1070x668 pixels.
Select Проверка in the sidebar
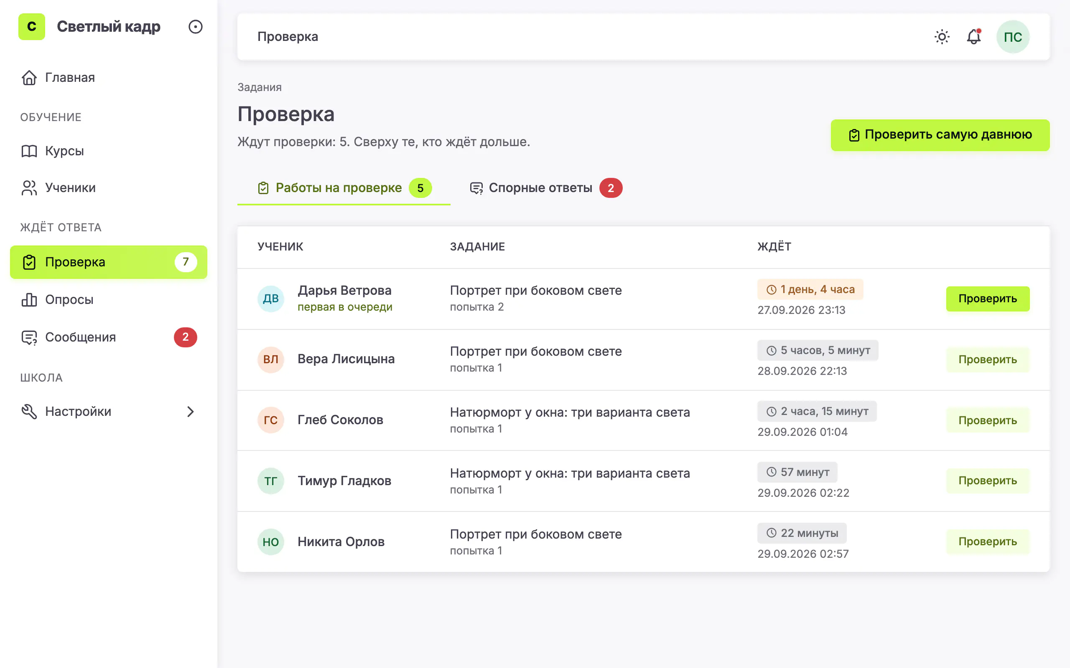[108, 262]
